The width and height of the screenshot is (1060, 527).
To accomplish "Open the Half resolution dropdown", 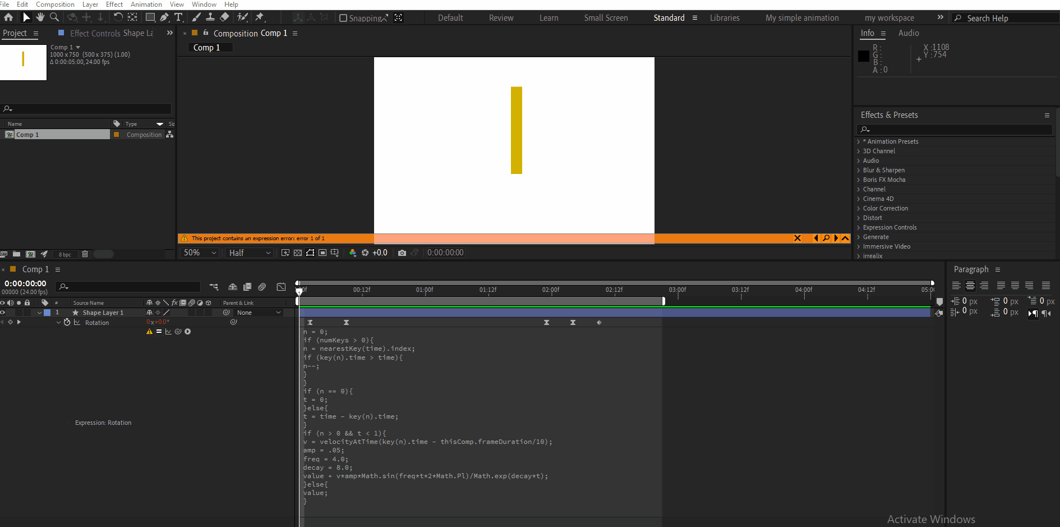I will pyautogui.click(x=250, y=253).
